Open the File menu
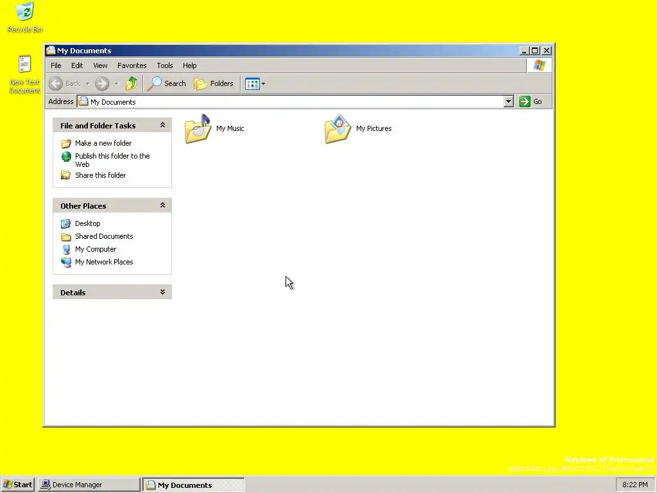This screenshot has height=493, width=657. pos(56,65)
